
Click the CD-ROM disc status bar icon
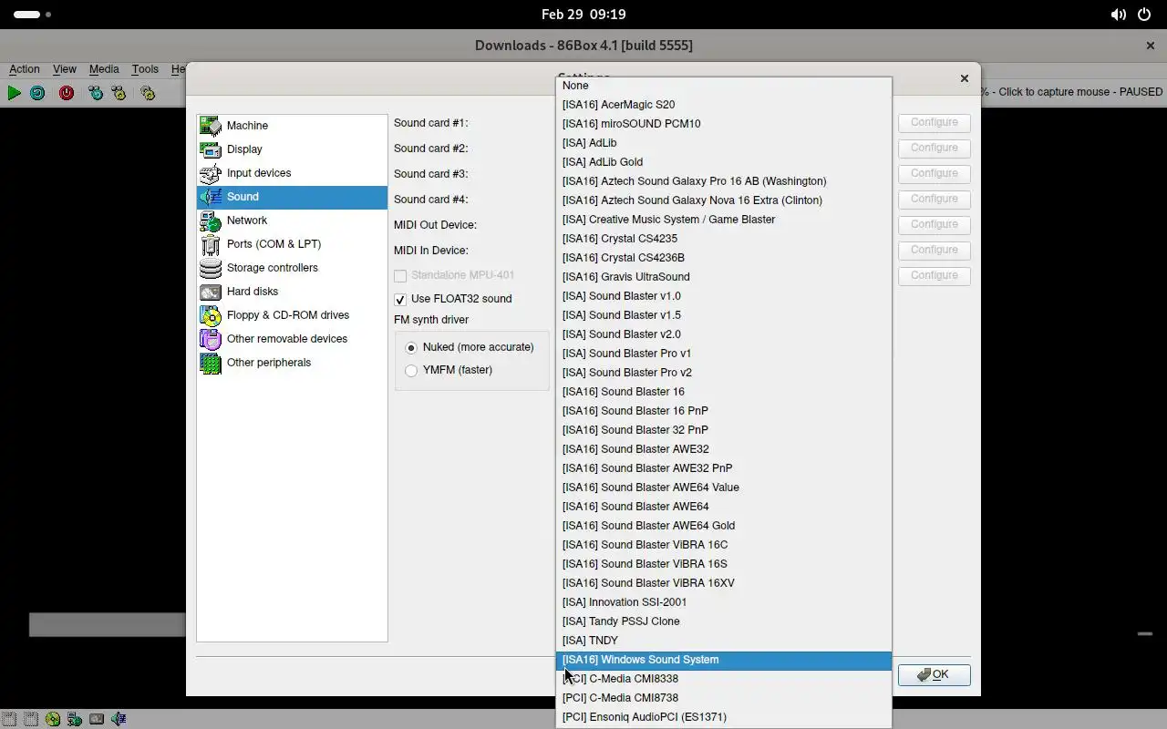click(53, 719)
